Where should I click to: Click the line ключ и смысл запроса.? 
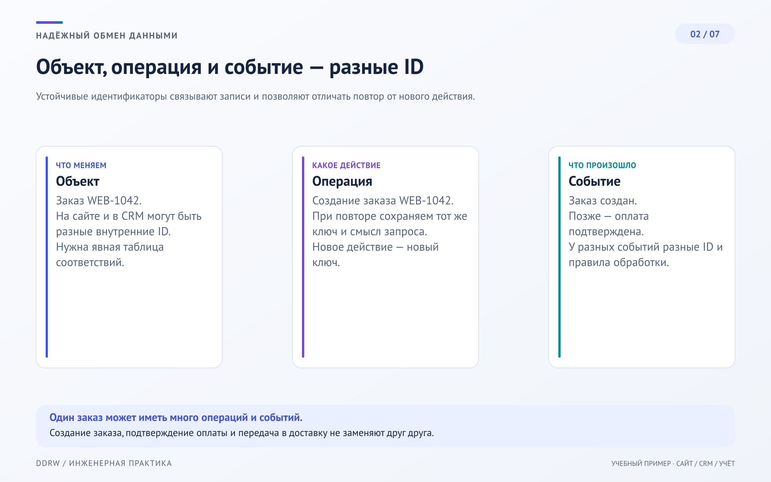[370, 231]
